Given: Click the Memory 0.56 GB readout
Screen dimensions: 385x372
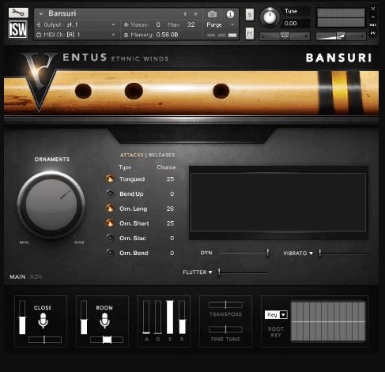Looking at the screenshot, I should click(151, 35).
